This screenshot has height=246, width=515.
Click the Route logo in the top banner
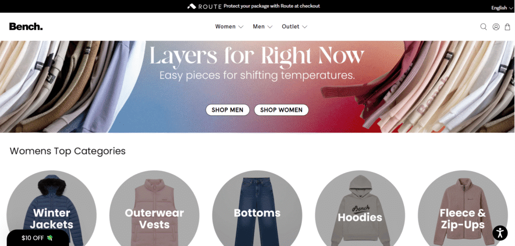click(205, 6)
